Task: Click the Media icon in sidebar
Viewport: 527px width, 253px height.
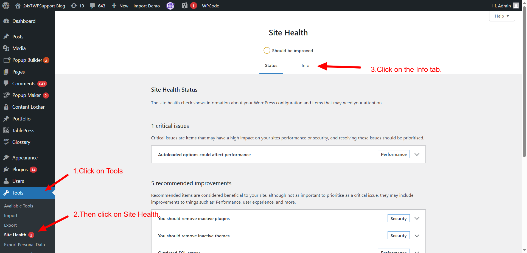Action: click(6, 48)
